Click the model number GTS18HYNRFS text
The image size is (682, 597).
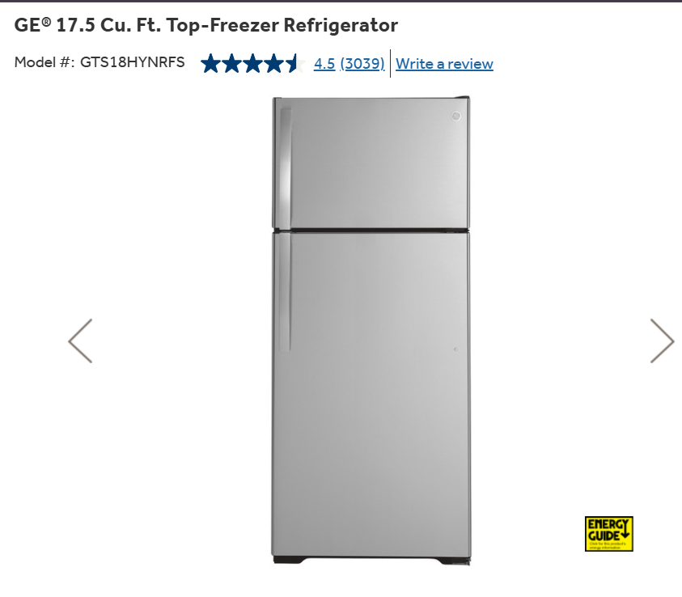tap(132, 62)
